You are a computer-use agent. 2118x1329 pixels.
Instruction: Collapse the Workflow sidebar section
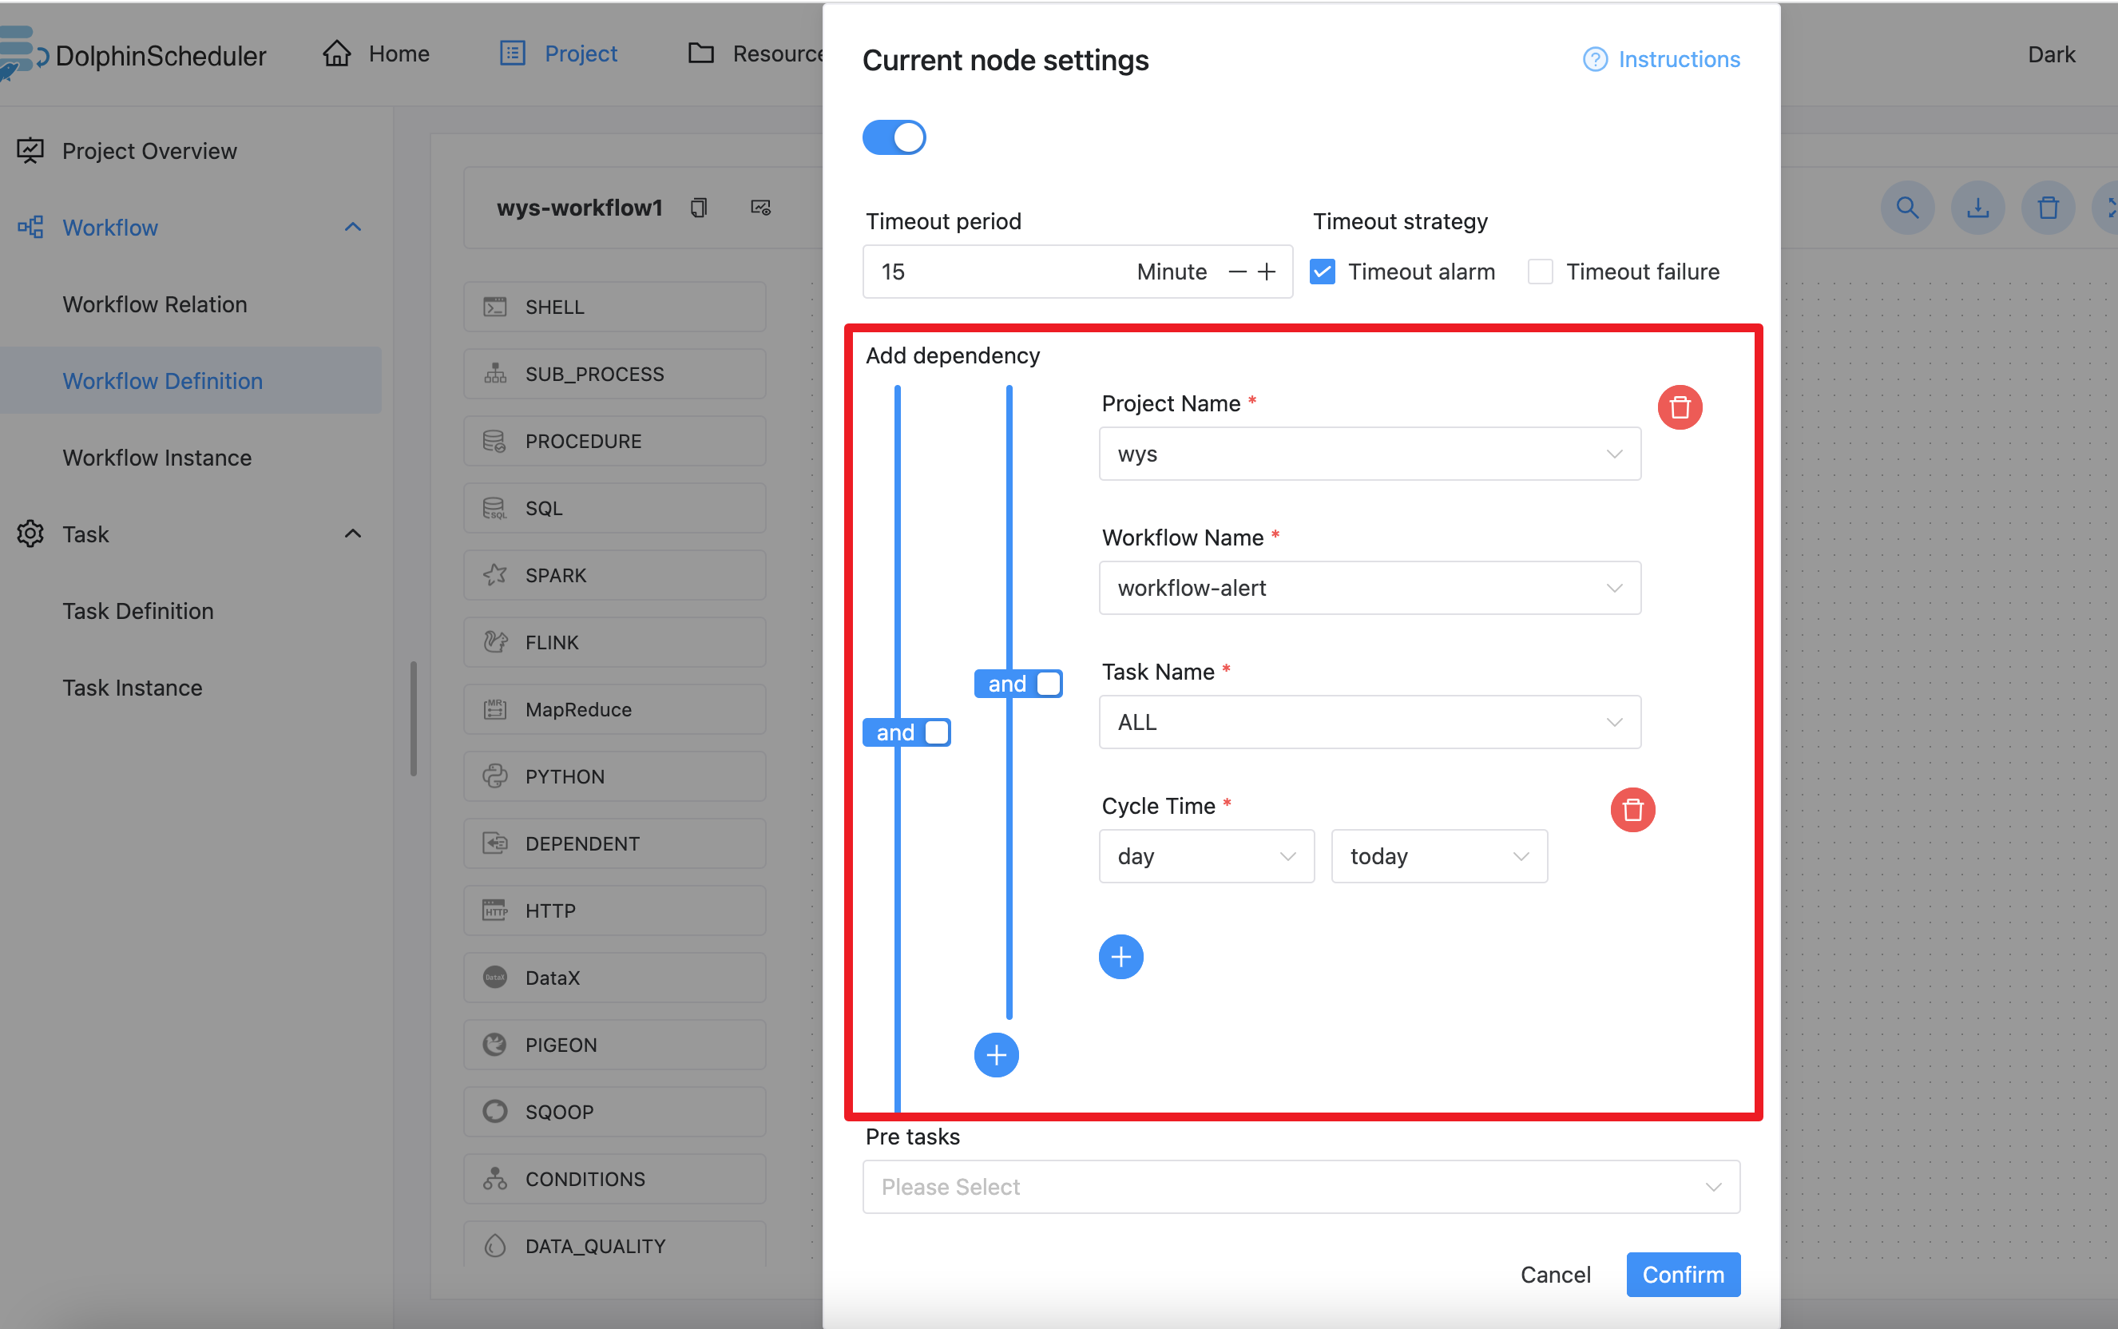[x=351, y=227]
